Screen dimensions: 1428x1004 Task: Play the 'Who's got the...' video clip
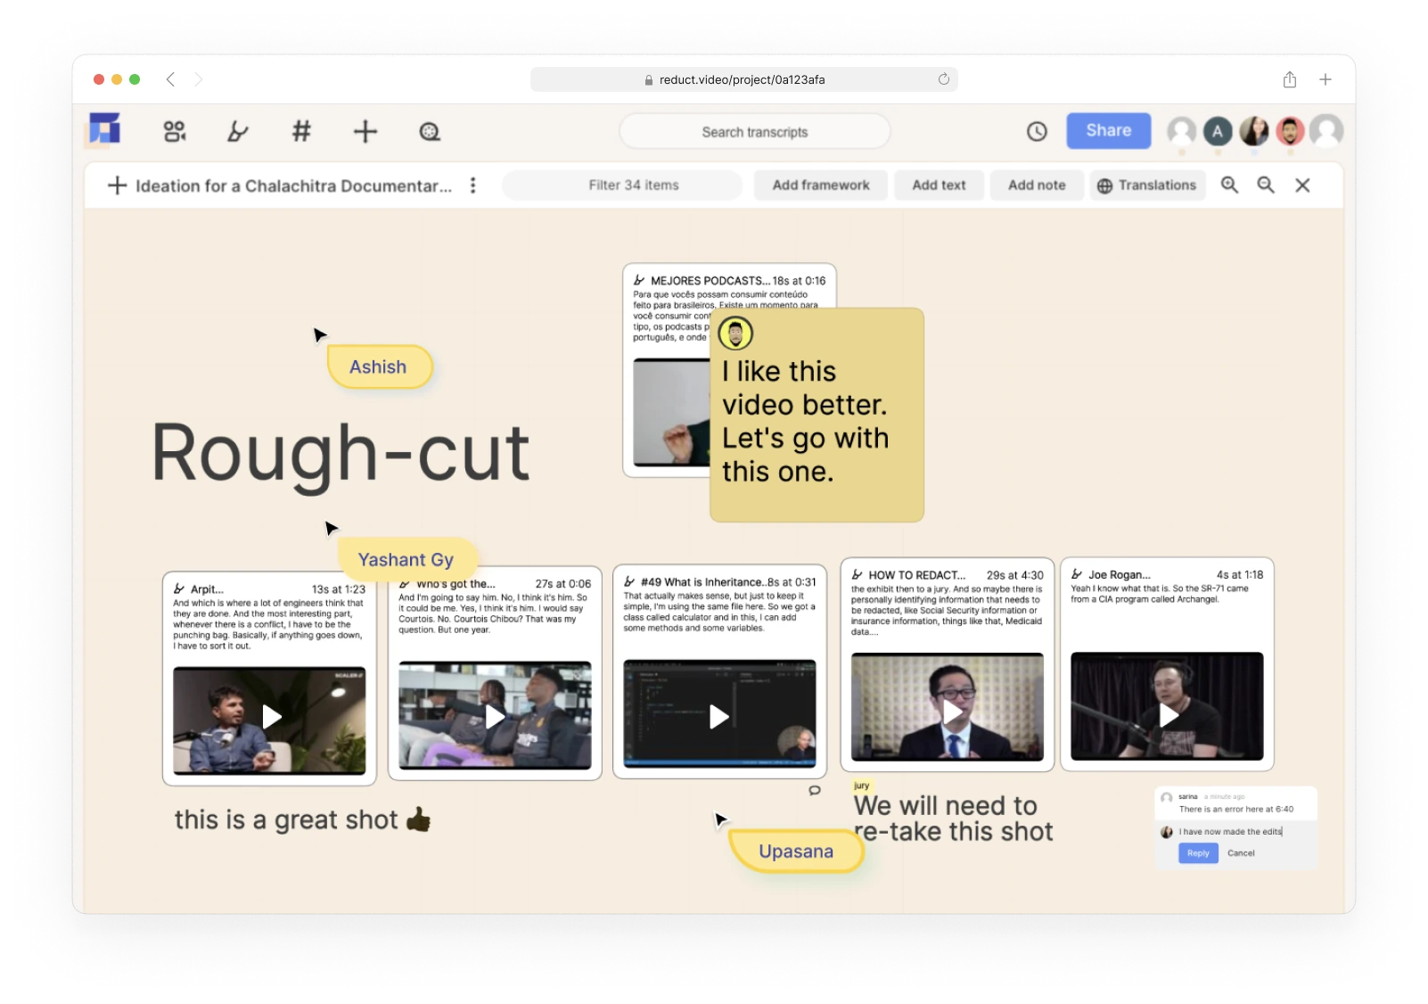[x=495, y=716]
